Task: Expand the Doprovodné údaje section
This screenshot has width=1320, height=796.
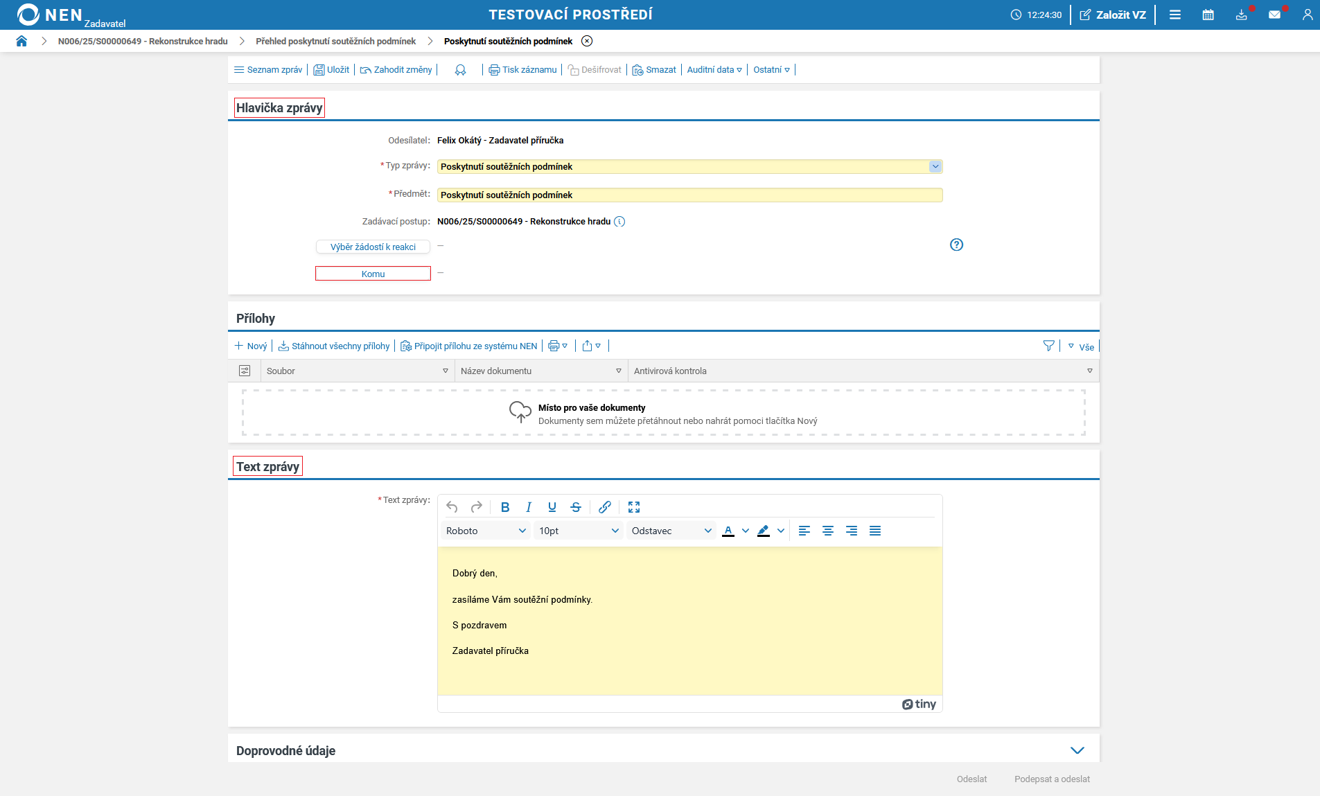Action: pos(1077,750)
